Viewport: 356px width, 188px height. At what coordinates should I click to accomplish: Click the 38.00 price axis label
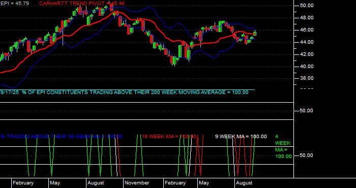(x=307, y=78)
